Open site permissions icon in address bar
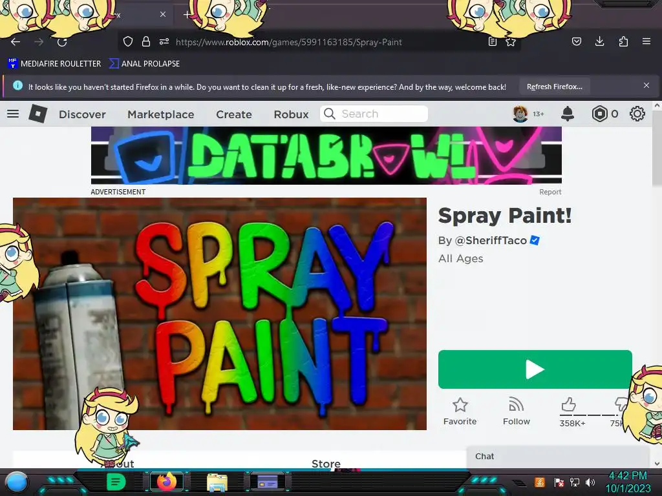Screen dimensions: 662x496 coord(164,41)
